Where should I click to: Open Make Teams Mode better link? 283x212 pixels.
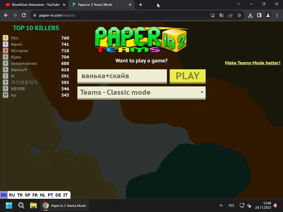coord(253,63)
